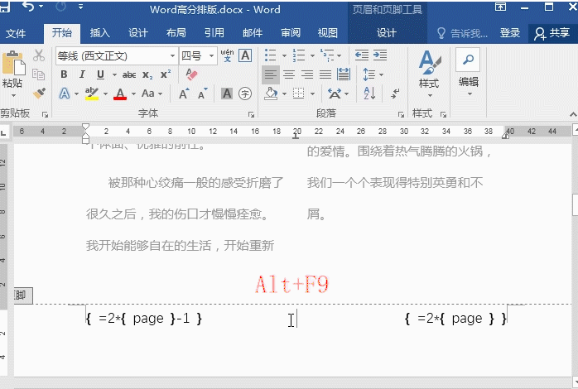Toggle Bold formatting
578x389 pixels.
[x=64, y=74]
